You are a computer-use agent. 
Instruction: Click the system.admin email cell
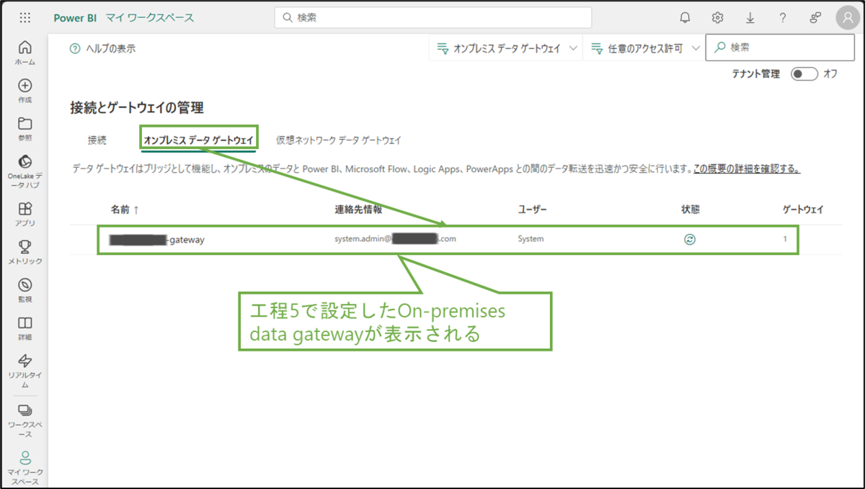click(x=396, y=239)
